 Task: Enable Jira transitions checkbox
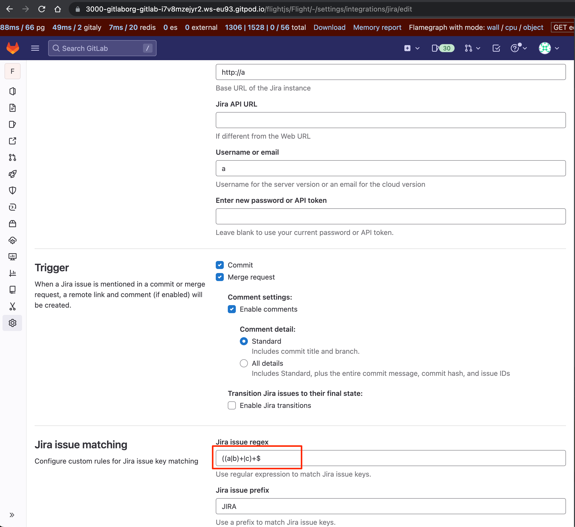point(232,405)
